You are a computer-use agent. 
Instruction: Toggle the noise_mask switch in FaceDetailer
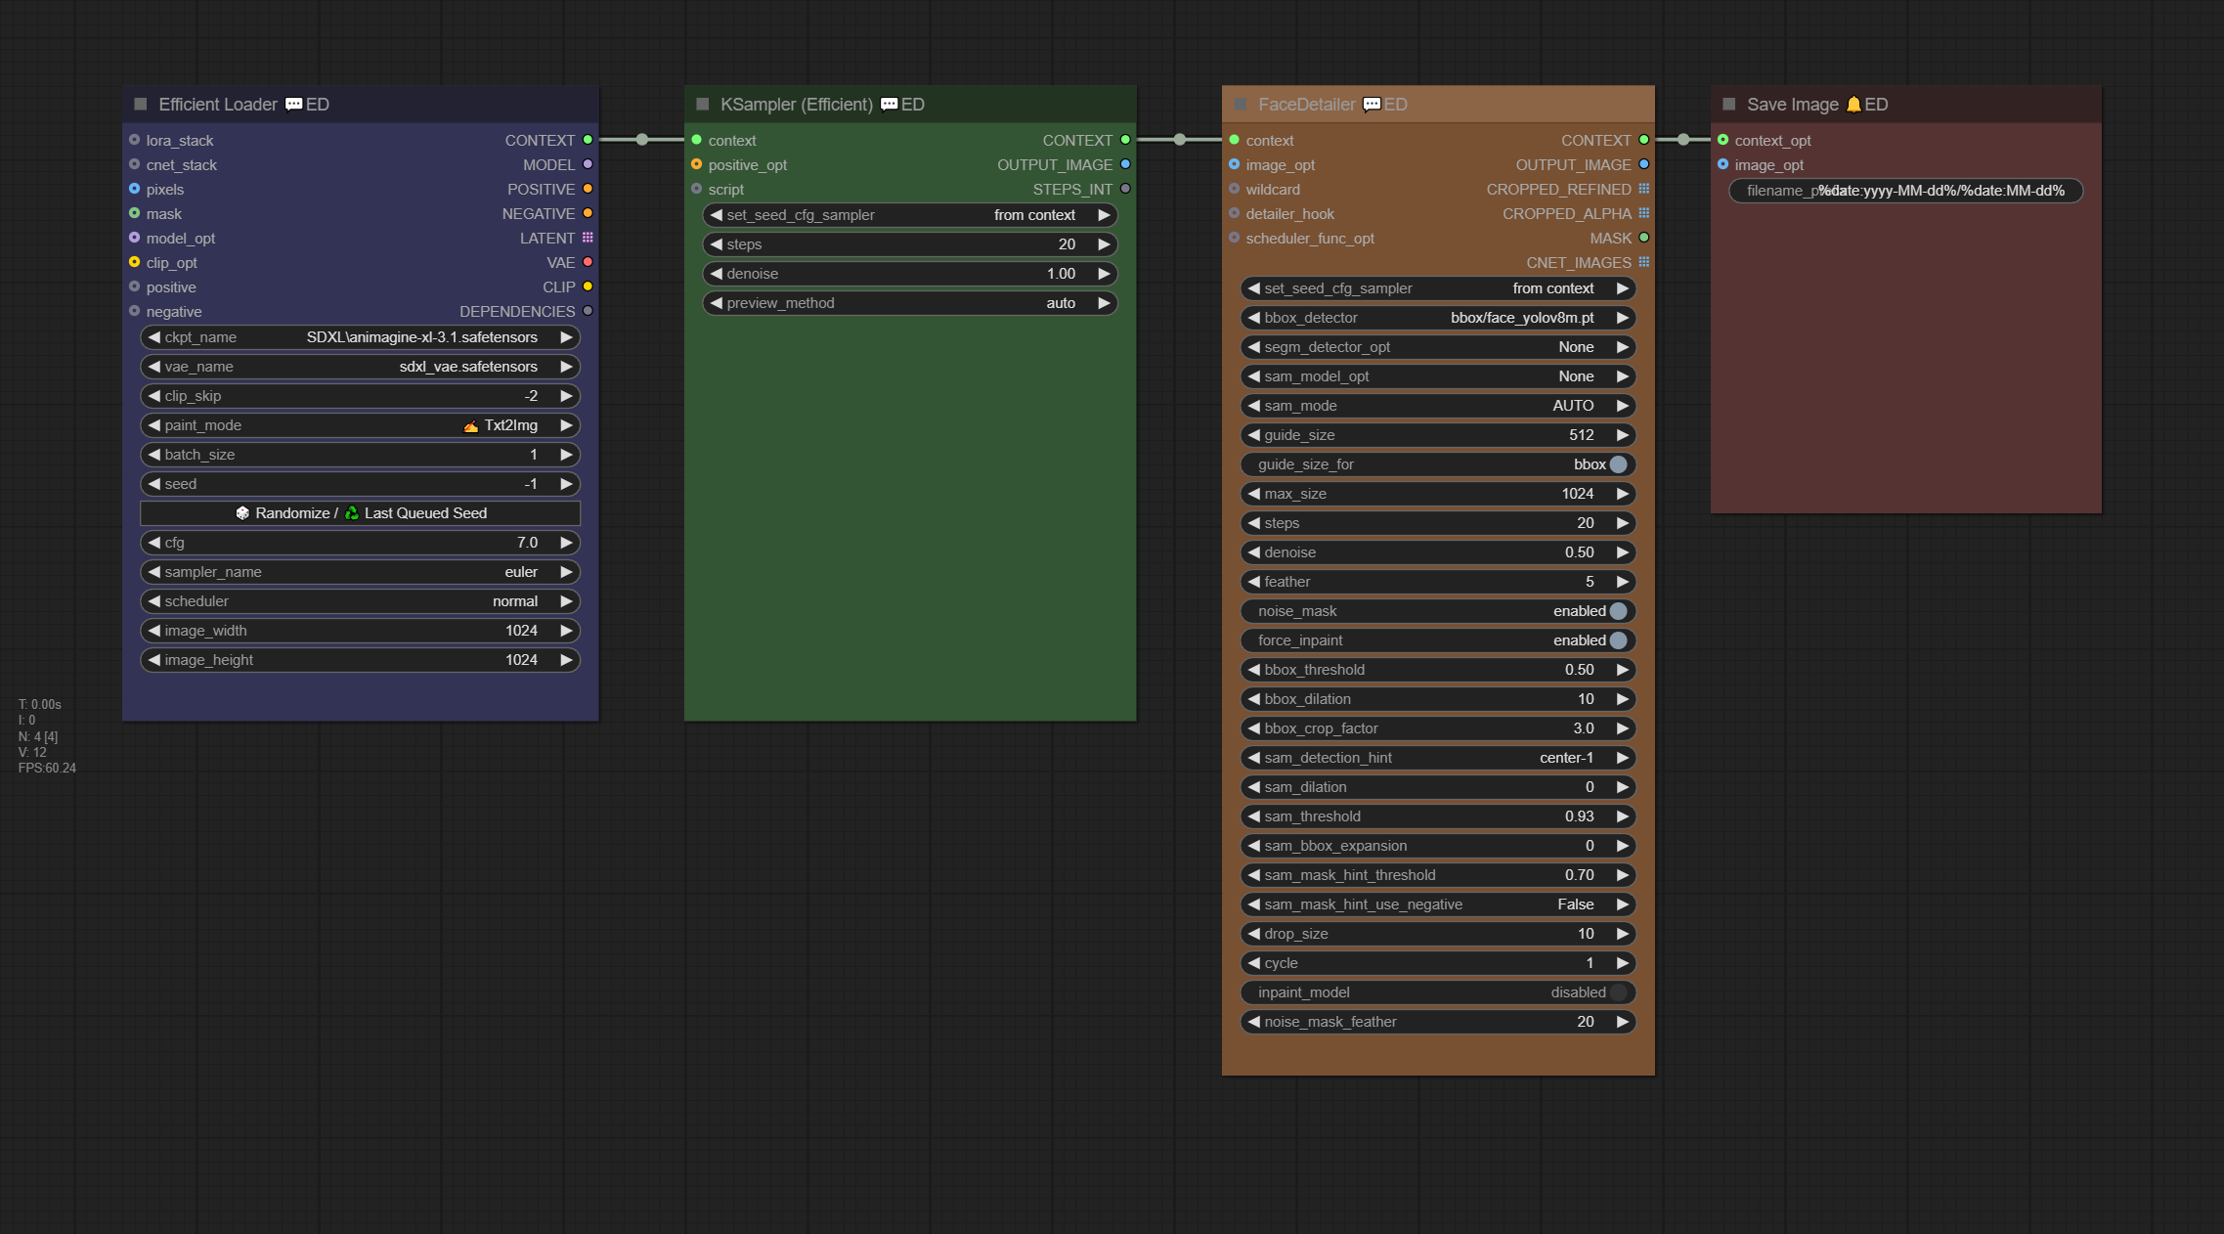(x=1618, y=611)
